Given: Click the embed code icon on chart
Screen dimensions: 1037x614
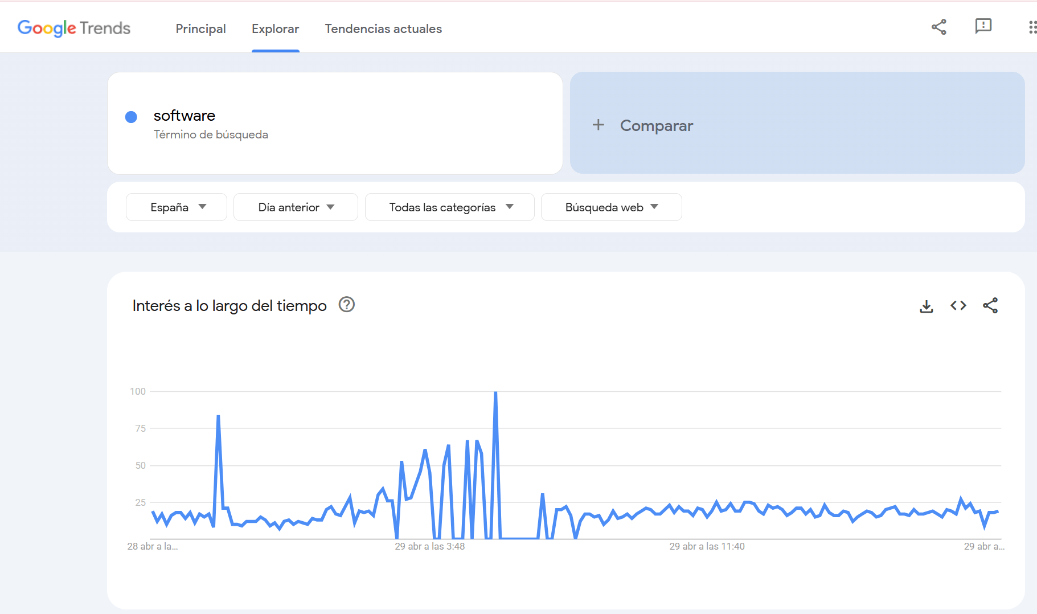Looking at the screenshot, I should pyautogui.click(x=958, y=305).
